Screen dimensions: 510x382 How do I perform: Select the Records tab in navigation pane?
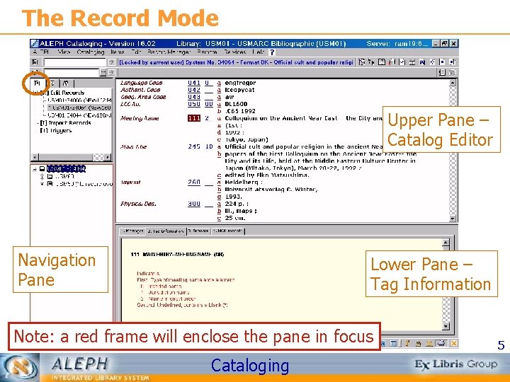(x=37, y=83)
